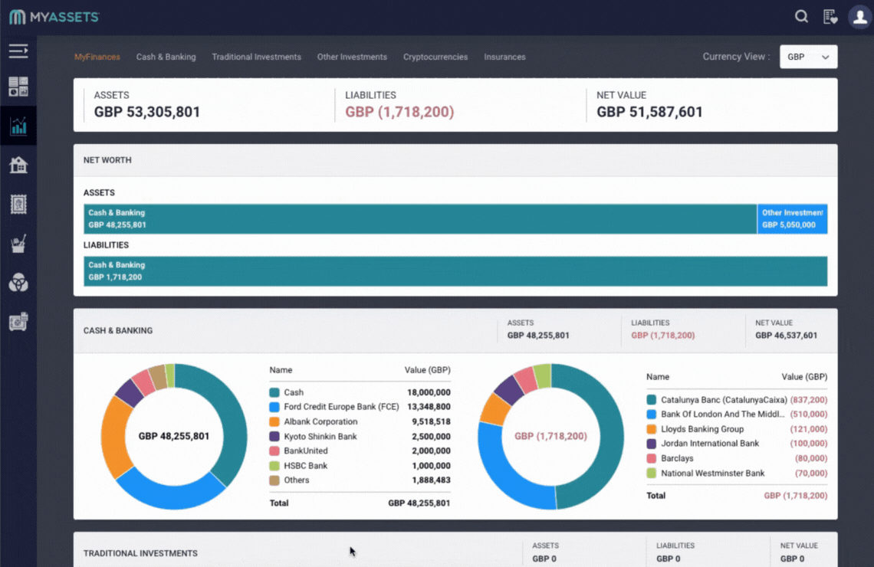Image resolution: width=874 pixels, height=567 pixels.
Task: Click the NET WORTH panel title
Action: click(107, 160)
